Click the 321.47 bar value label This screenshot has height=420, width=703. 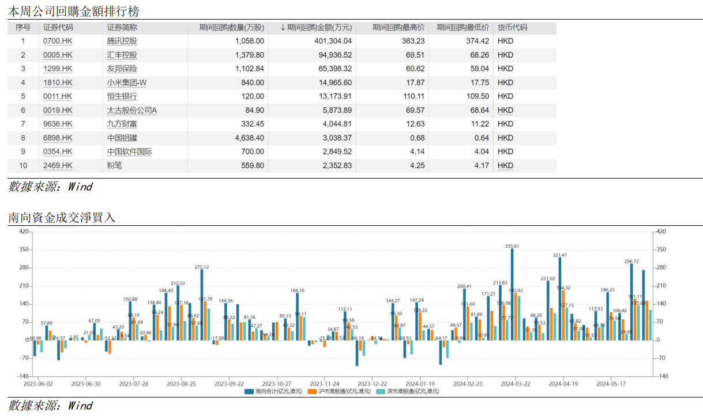(x=560, y=255)
